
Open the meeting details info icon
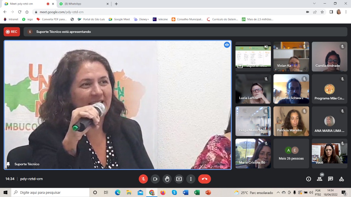pos(308,179)
